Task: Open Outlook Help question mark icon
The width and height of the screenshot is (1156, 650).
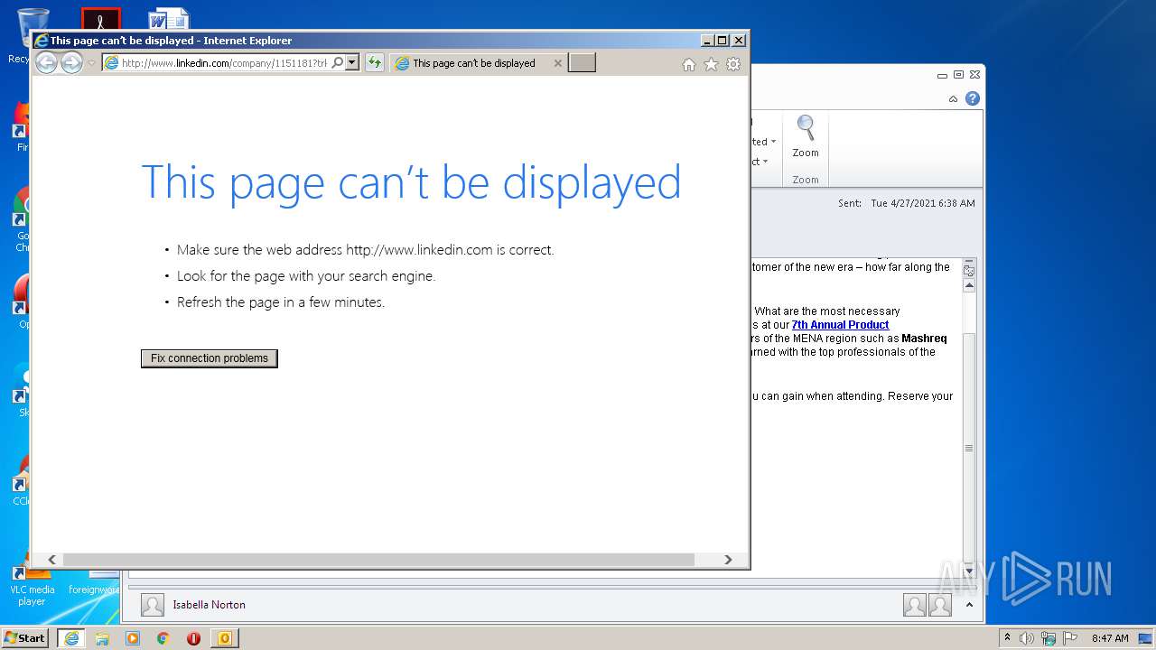Action: click(973, 98)
